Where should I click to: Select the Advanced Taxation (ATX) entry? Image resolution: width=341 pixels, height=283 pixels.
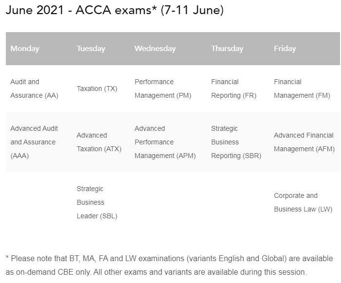[99, 142]
